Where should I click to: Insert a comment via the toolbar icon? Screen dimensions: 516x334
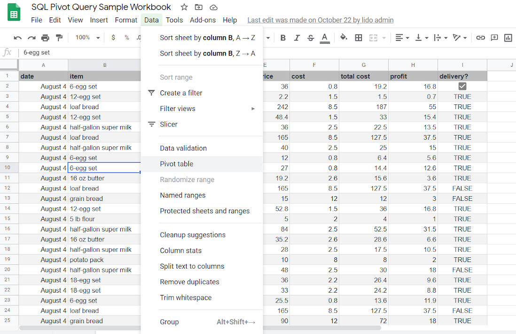coord(494,37)
